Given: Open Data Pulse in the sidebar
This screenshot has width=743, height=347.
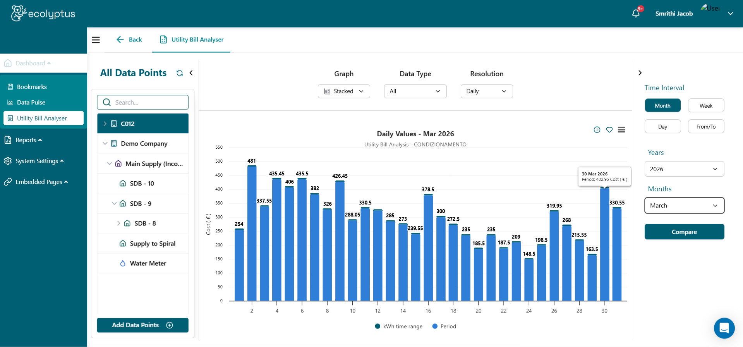Looking at the screenshot, I should [31, 103].
